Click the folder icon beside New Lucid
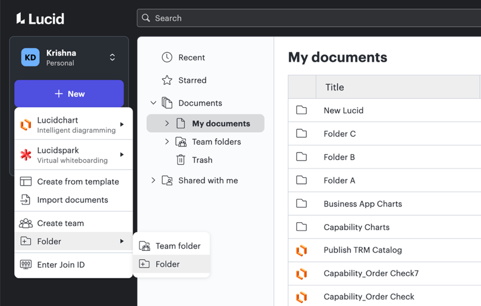This screenshot has height=306, width=481. coord(302,110)
